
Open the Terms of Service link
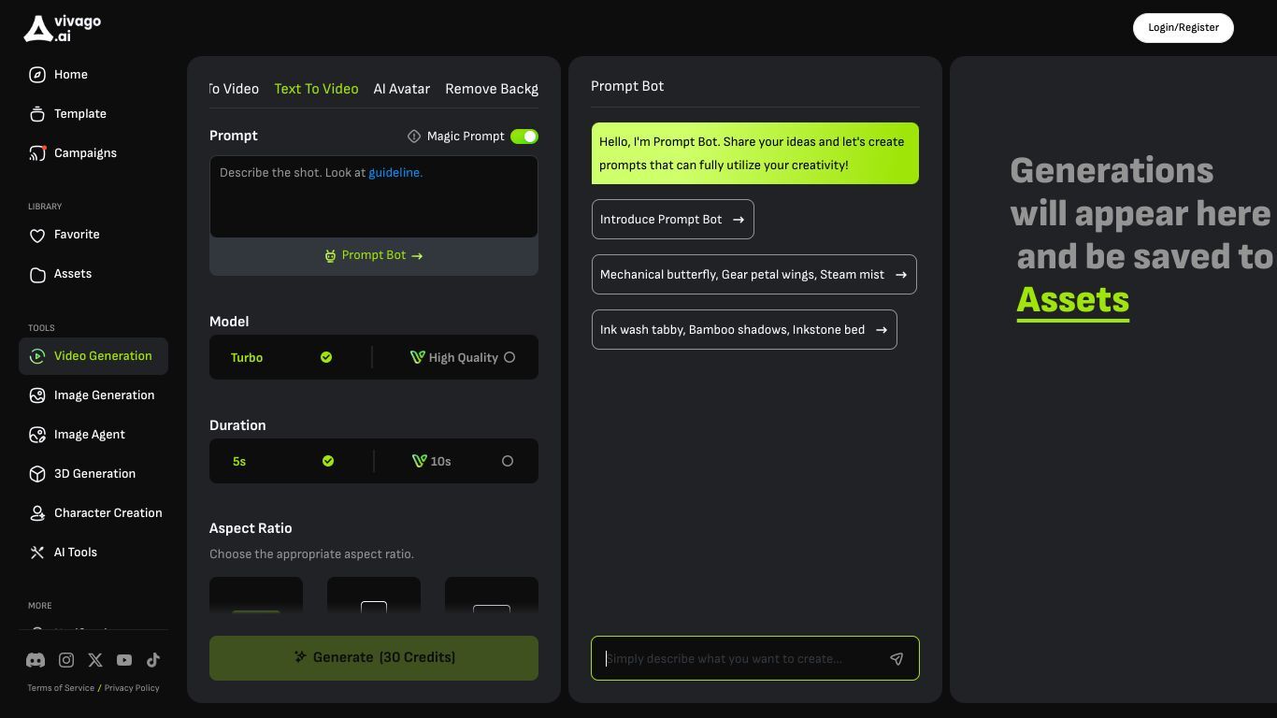tap(61, 688)
